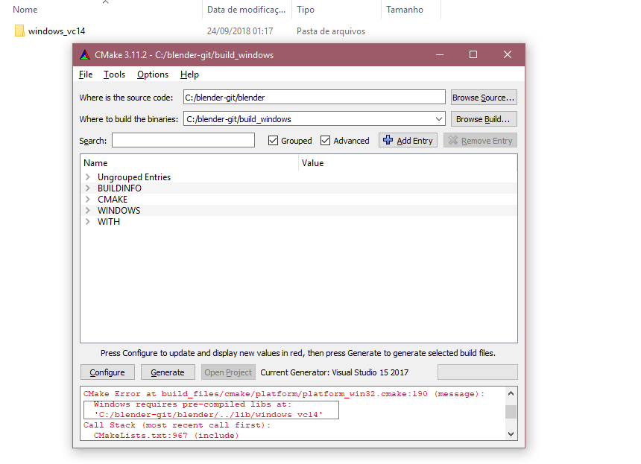Click 'Windows requires pre-compiled libs at:' line

tap(192, 404)
